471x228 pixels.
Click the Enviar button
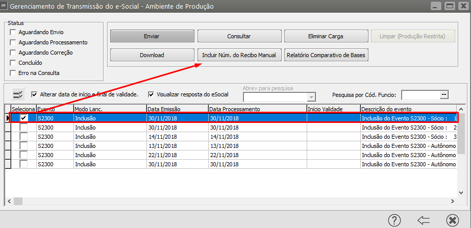pyautogui.click(x=152, y=36)
